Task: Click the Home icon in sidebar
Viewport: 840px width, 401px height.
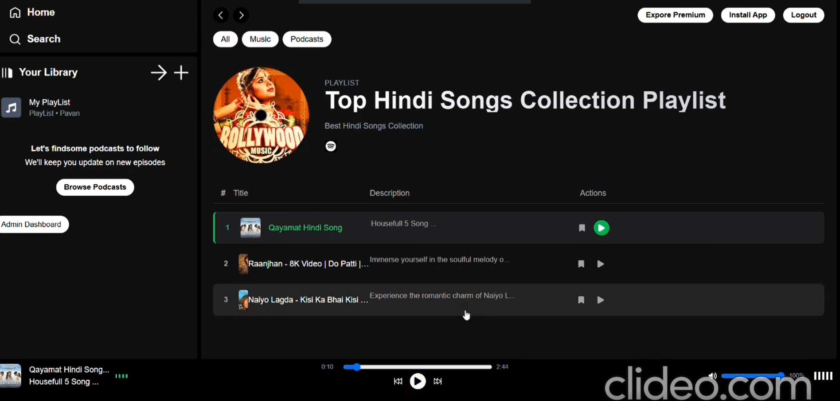Action: point(15,12)
